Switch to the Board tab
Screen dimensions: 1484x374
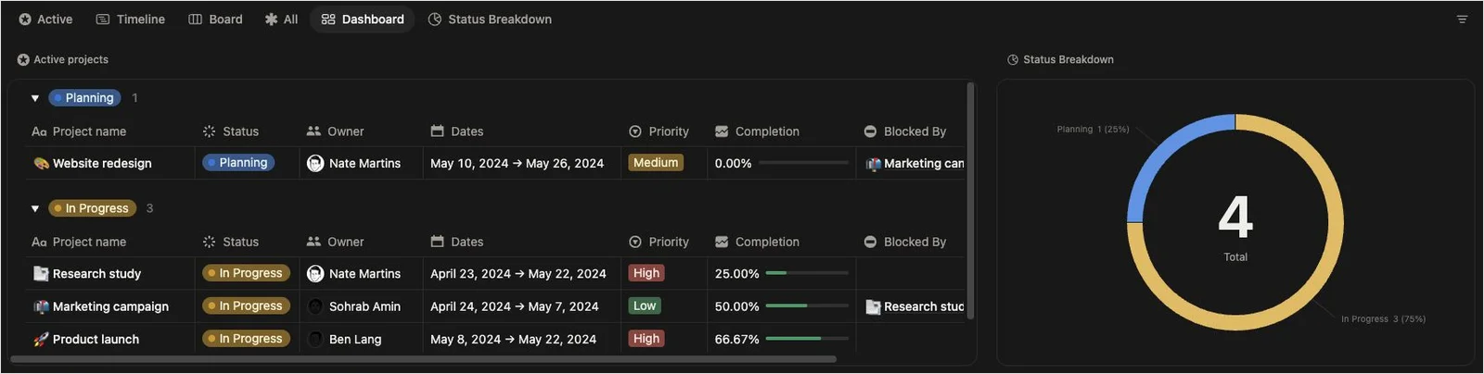coord(215,19)
